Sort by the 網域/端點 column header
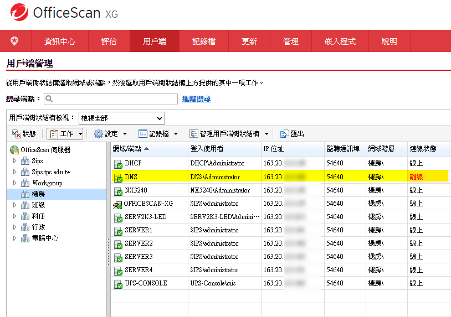This screenshot has height=317, width=451. coord(149,149)
